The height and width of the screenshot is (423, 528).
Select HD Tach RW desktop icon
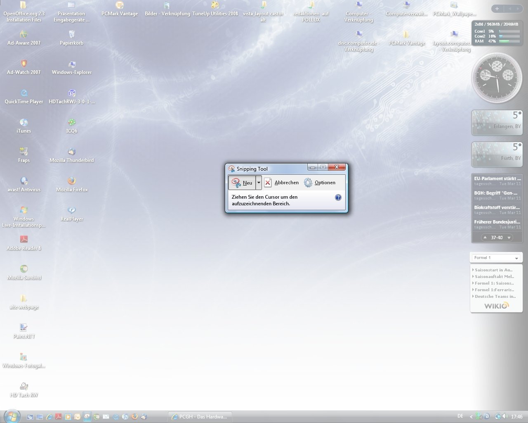pyautogui.click(x=24, y=389)
